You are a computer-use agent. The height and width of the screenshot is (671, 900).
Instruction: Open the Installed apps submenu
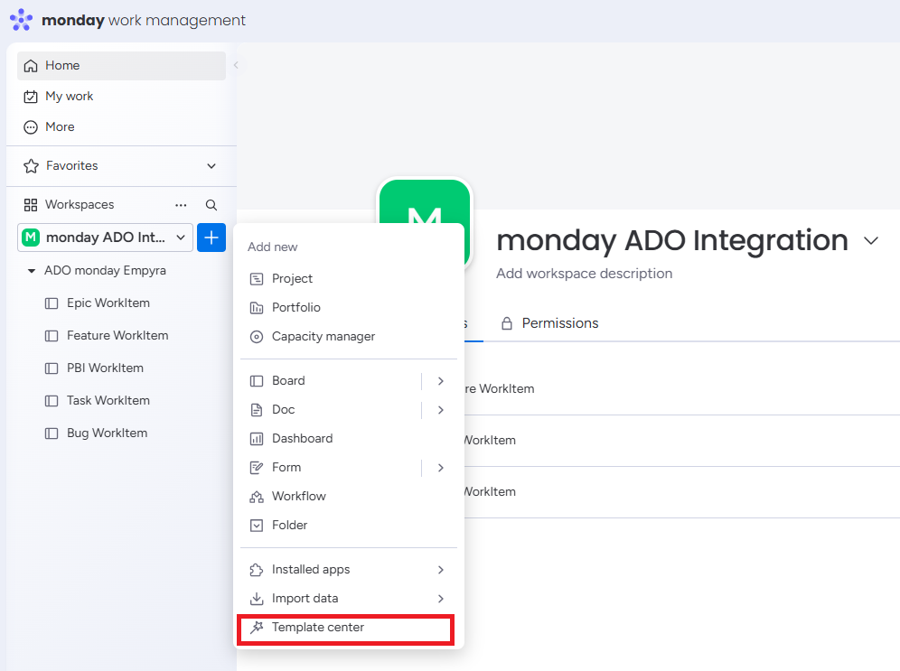coord(349,570)
